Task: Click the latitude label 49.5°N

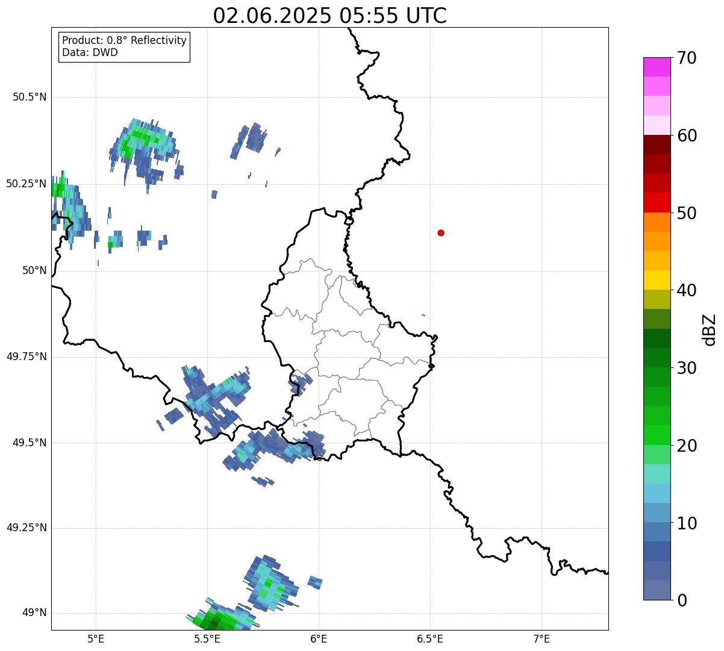Action: click(x=30, y=443)
